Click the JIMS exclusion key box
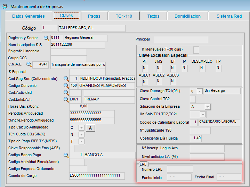 click(159, 68)
